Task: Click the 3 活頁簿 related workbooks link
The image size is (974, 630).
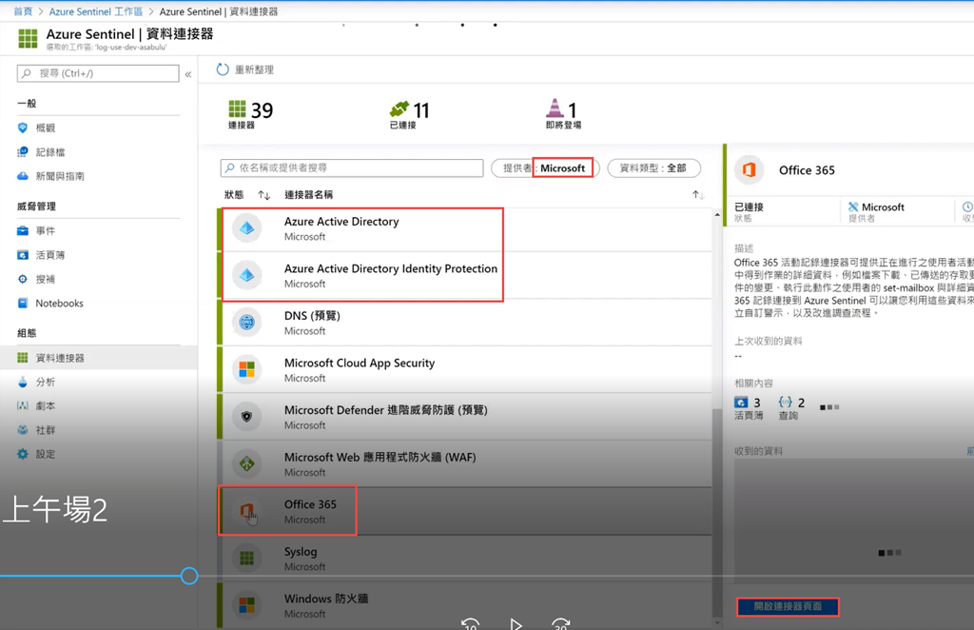Action: (749, 408)
